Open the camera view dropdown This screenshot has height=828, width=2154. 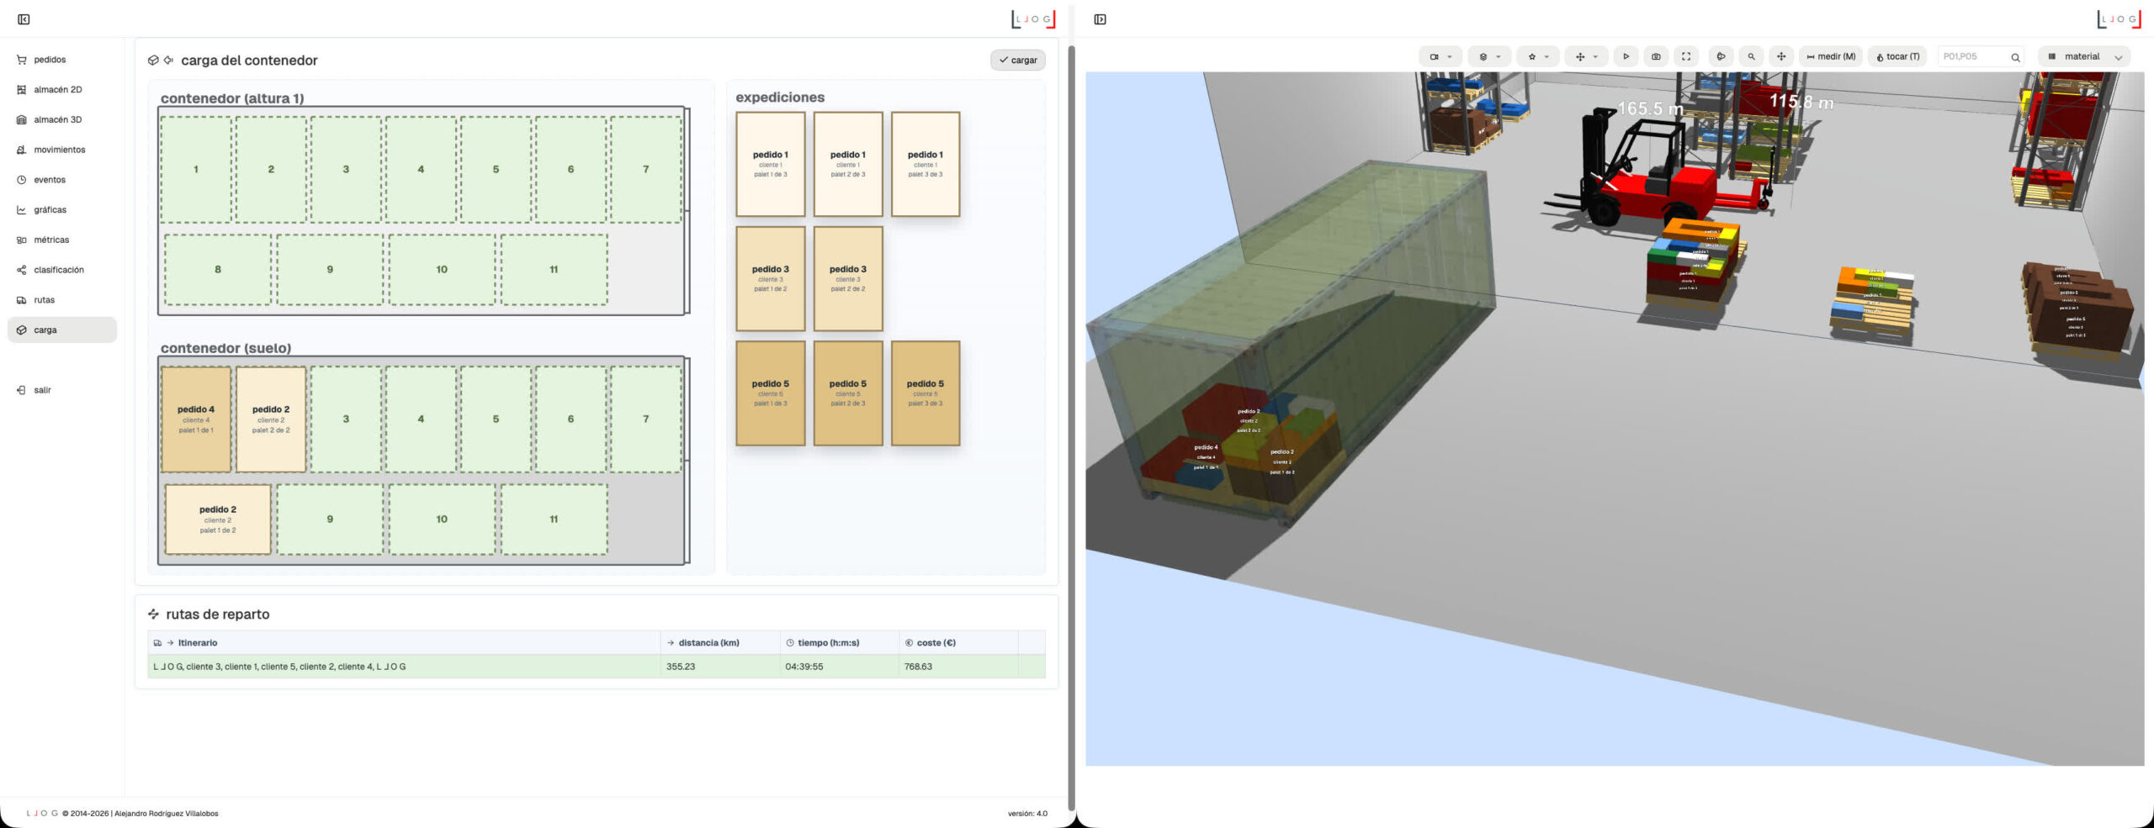pos(1440,57)
